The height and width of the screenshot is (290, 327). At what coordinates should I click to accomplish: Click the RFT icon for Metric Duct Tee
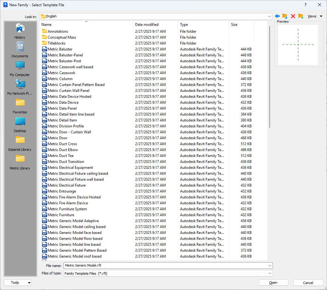point(45,156)
